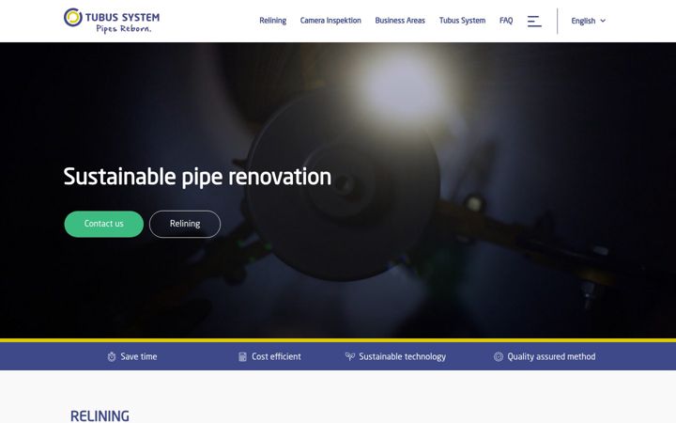Click the 'Save time' text
This screenshot has width=676, height=423.
pyautogui.click(x=139, y=356)
